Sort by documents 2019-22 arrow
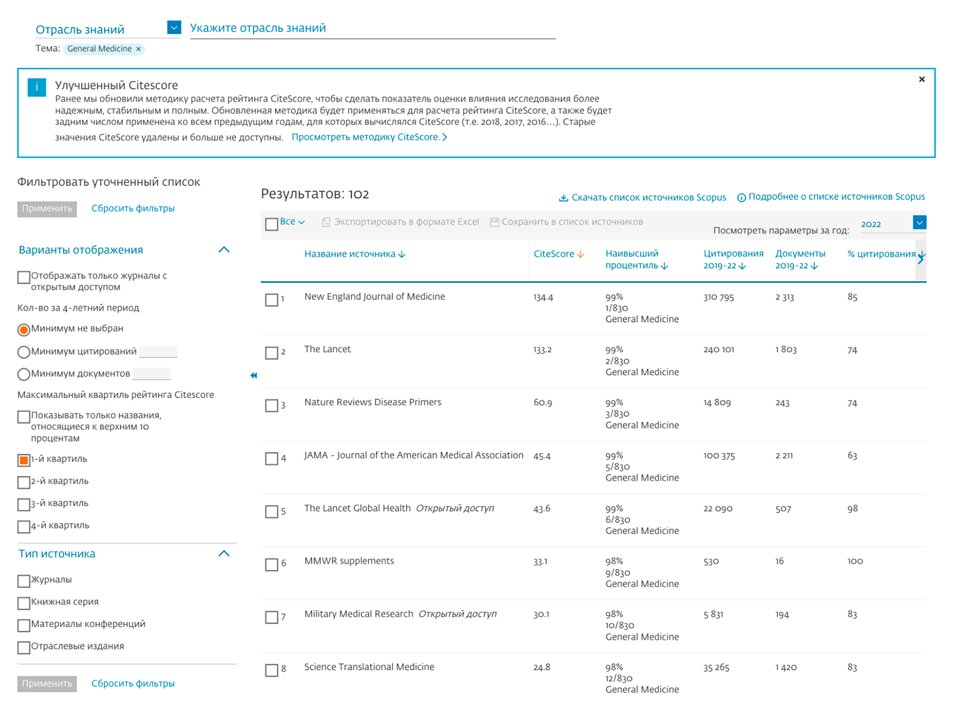 click(814, 266)
